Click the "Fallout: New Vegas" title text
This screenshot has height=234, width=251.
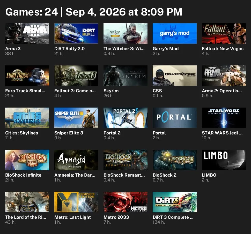click(x=223, y=49)
